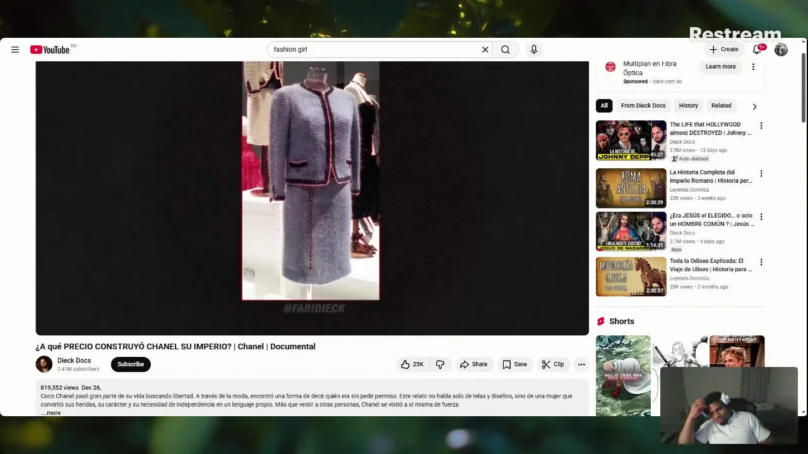
Task: Open Roma Antigua video thumbnail
Action: pyautogui.click(x=631, y=188)
